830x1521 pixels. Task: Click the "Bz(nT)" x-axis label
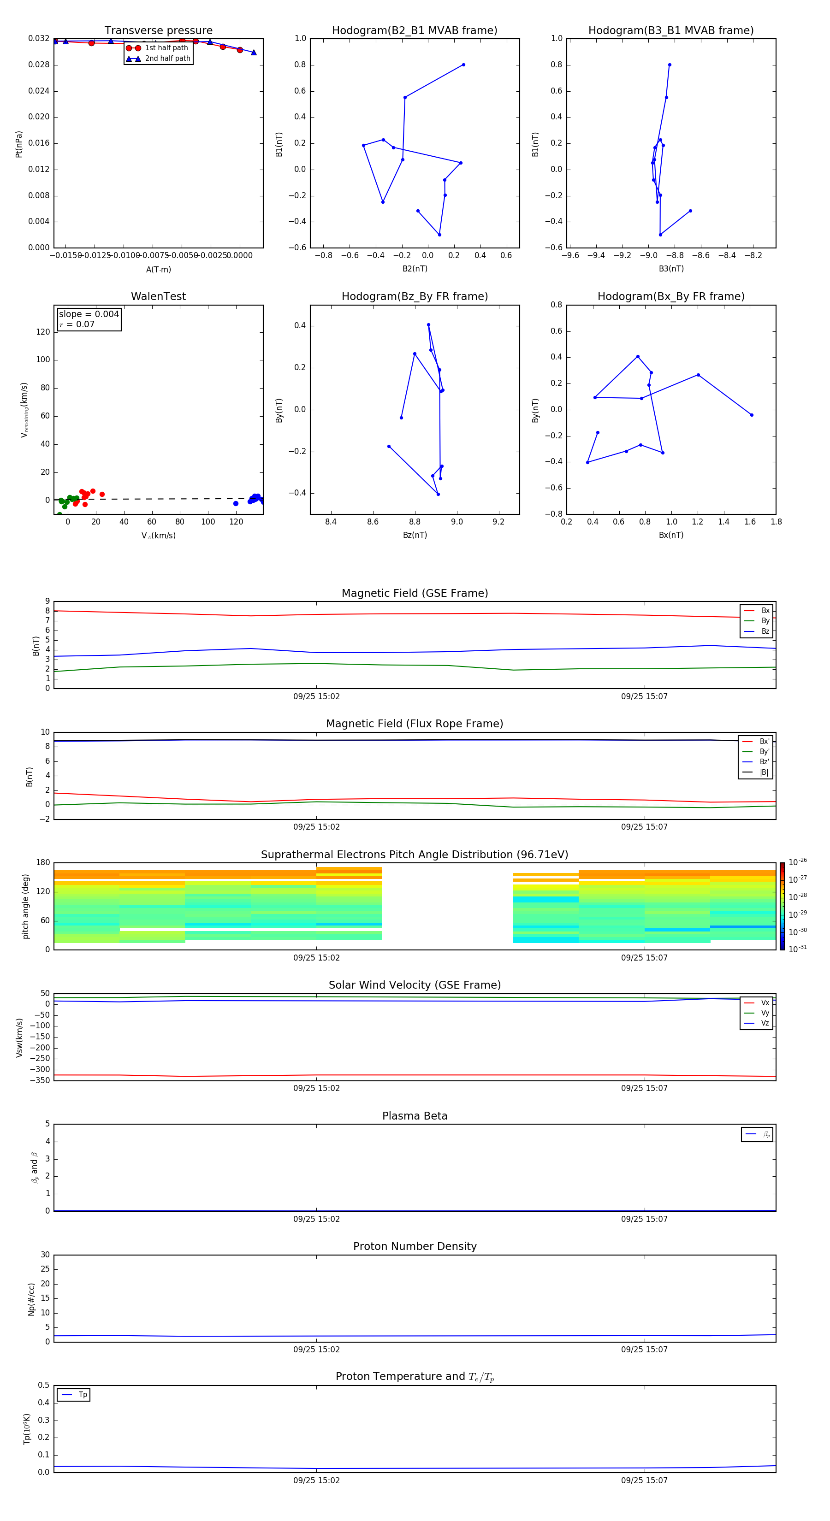coord(415,535)
